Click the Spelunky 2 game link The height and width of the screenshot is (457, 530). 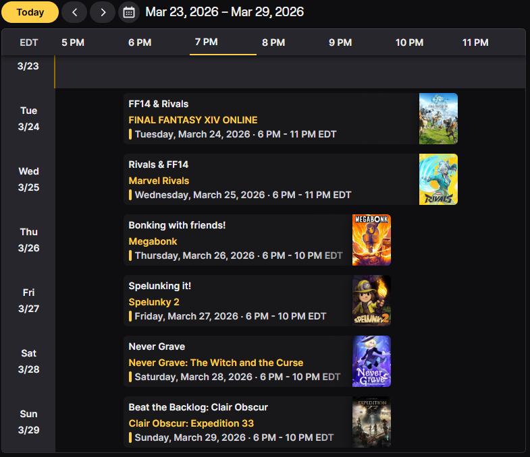coord(154,302)
